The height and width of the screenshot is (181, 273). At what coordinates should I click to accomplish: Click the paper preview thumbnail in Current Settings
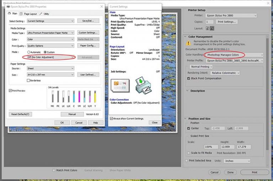pyautogui.click(x=120, y=86)
